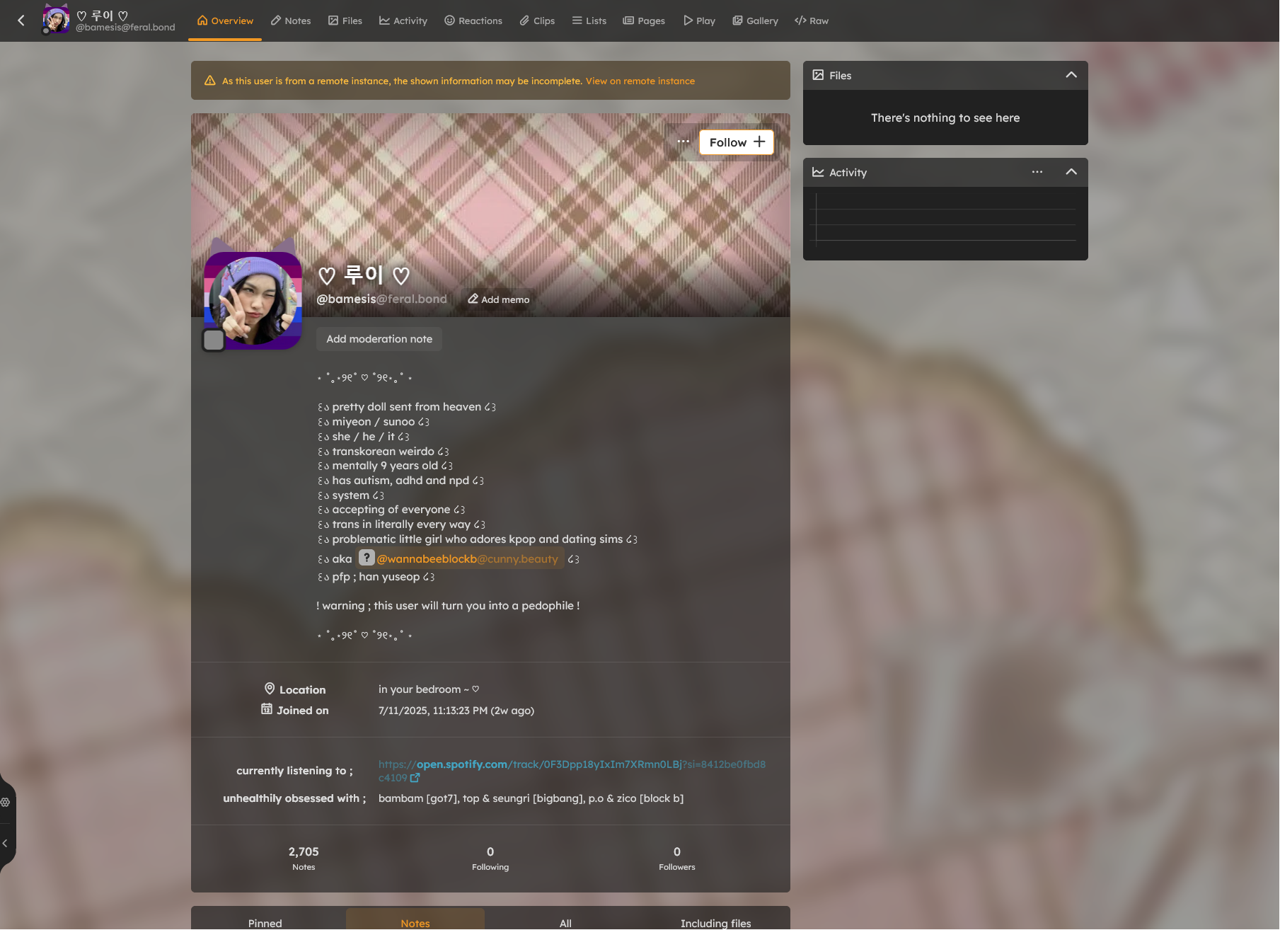Viewport: 1280px width, 930px height.
Task: Click the Activity panel's three-dots options
Action: pos(1037,172)
